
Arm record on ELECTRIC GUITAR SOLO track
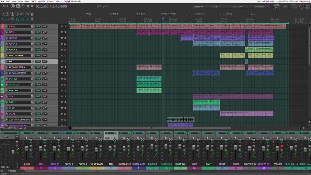coord(6,120)
